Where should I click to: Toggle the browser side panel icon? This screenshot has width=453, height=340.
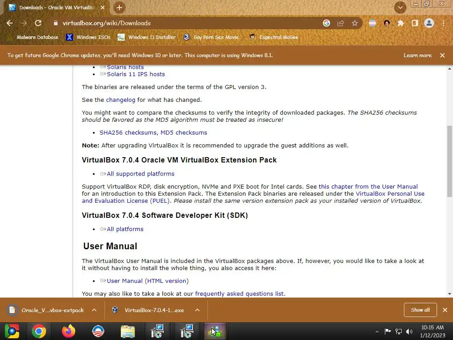(x=415, y=23)
